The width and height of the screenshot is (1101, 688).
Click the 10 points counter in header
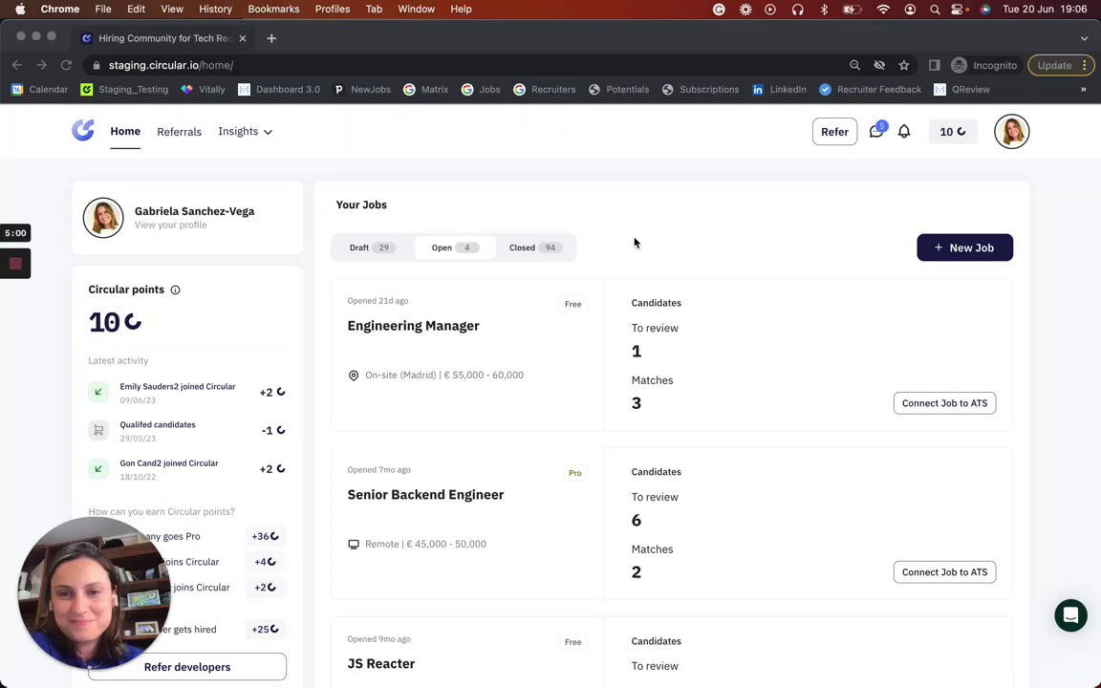pos(953,131)
